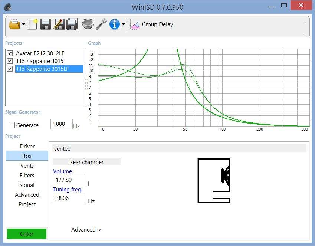Click the Rear chamber header

[86, 162]
